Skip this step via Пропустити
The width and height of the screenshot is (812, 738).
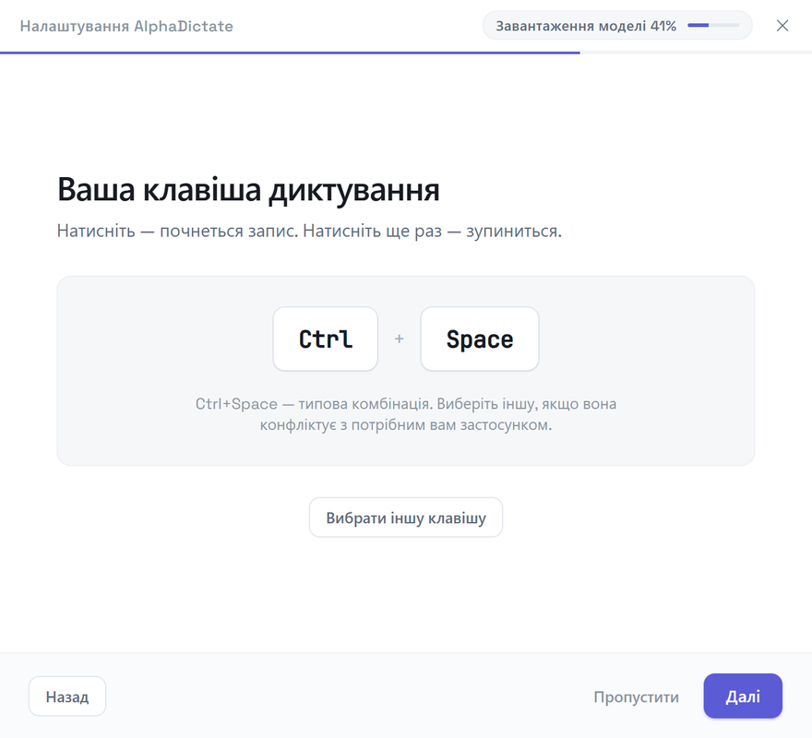click(x=636, y=696)
